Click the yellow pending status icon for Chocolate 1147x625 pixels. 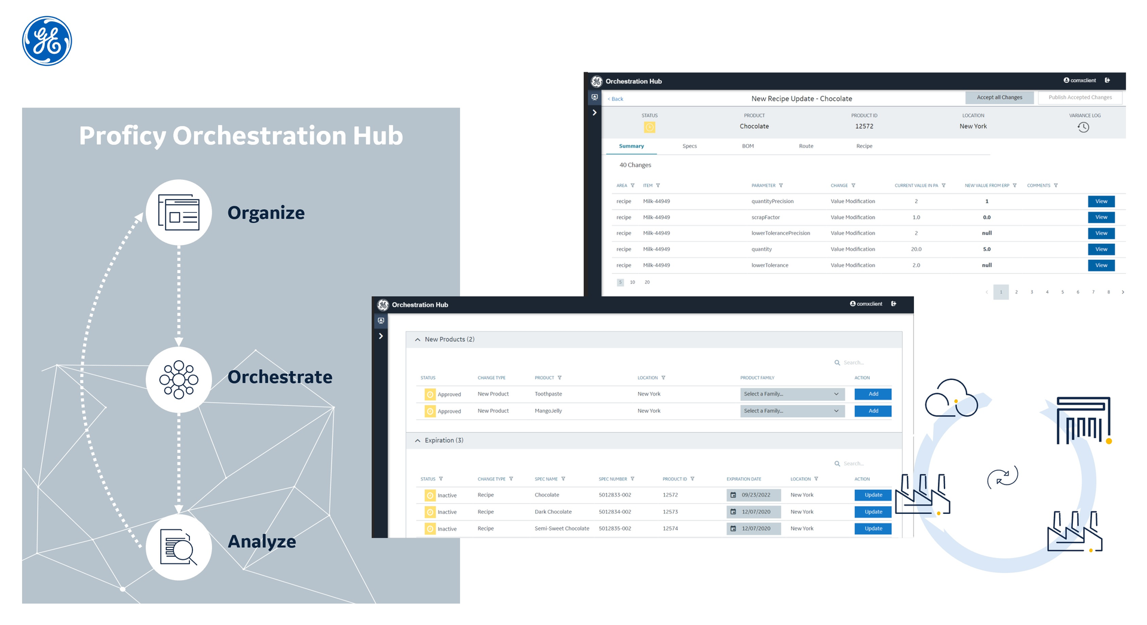tap(430, 495)
